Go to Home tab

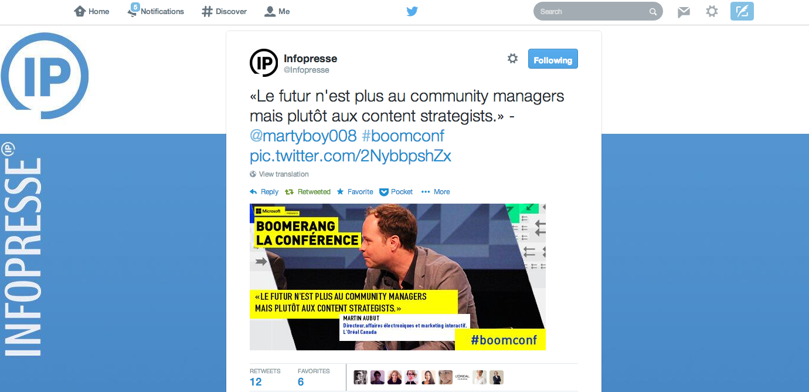[92, 11]
